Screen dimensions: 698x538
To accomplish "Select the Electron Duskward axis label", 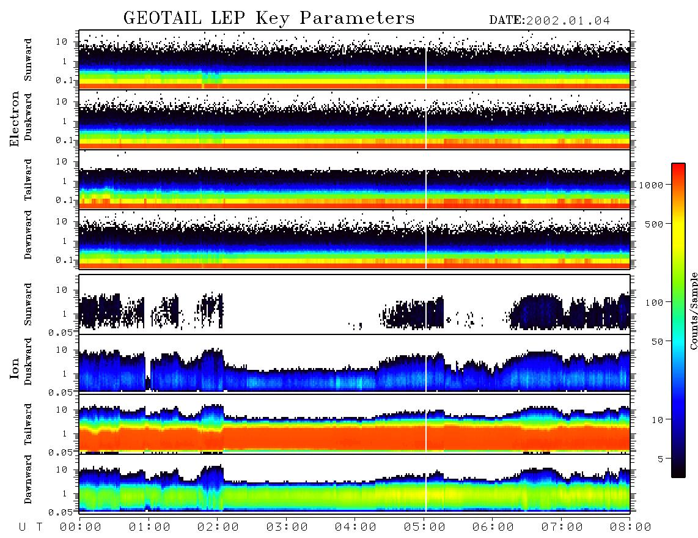I will tap(28, 117).
